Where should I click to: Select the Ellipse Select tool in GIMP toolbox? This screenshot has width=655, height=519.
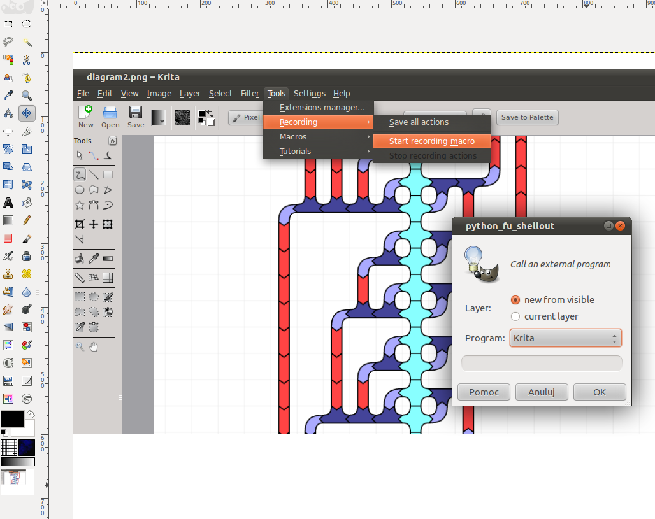(27, 24)
